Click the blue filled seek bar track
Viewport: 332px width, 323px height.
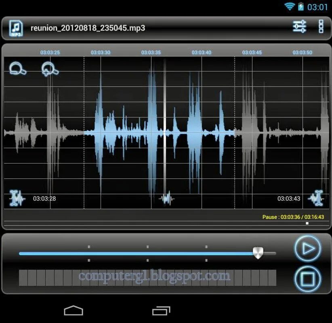coord(136,254)
